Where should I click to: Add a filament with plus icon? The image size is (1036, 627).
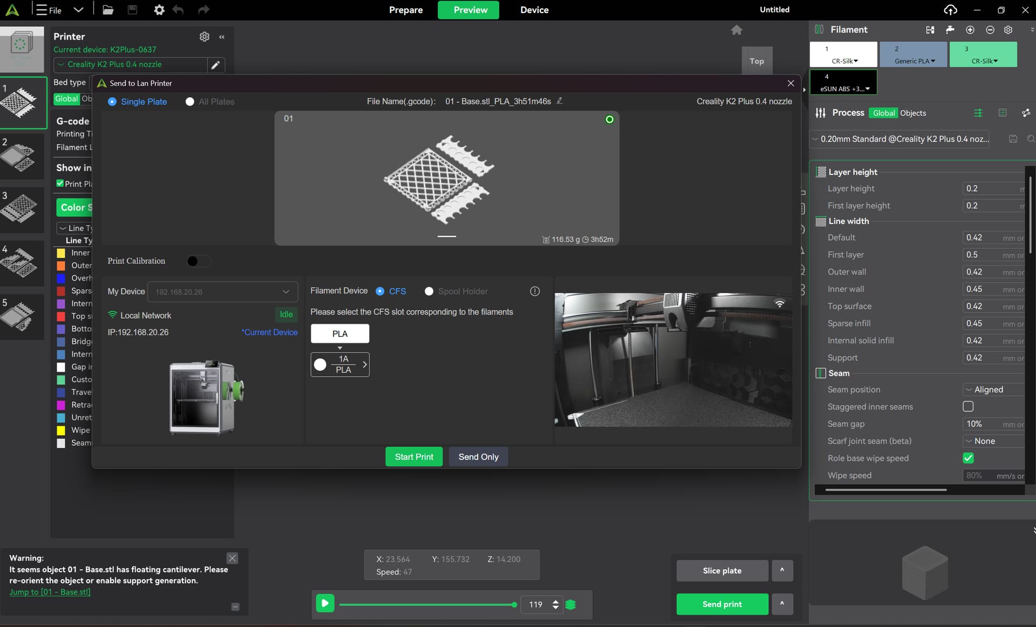click(970, 30)
